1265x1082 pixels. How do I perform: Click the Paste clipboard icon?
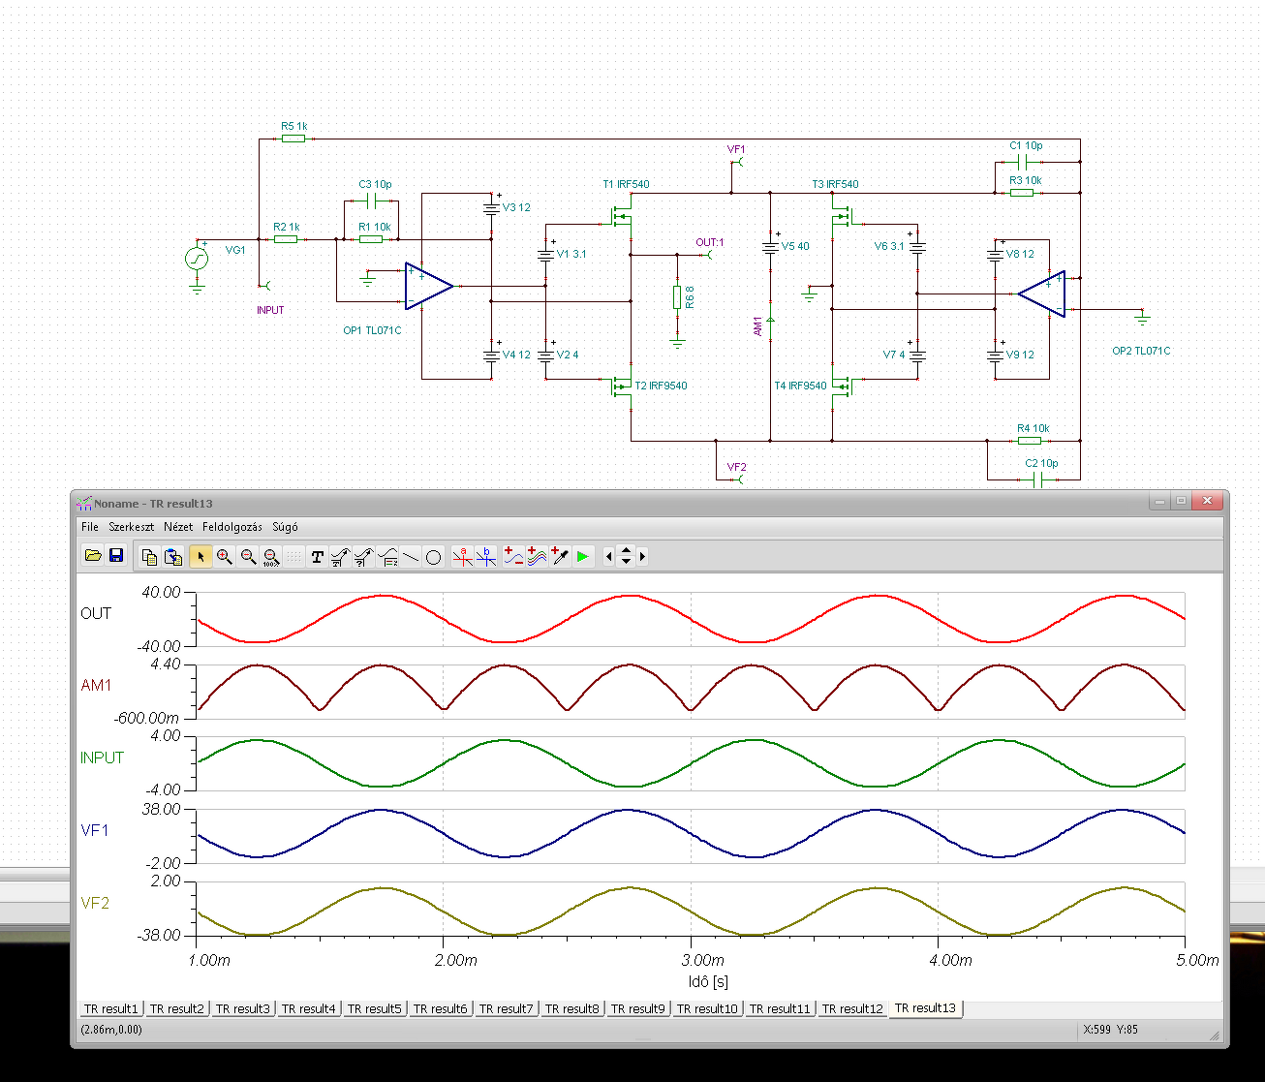[x=173, y=556]
